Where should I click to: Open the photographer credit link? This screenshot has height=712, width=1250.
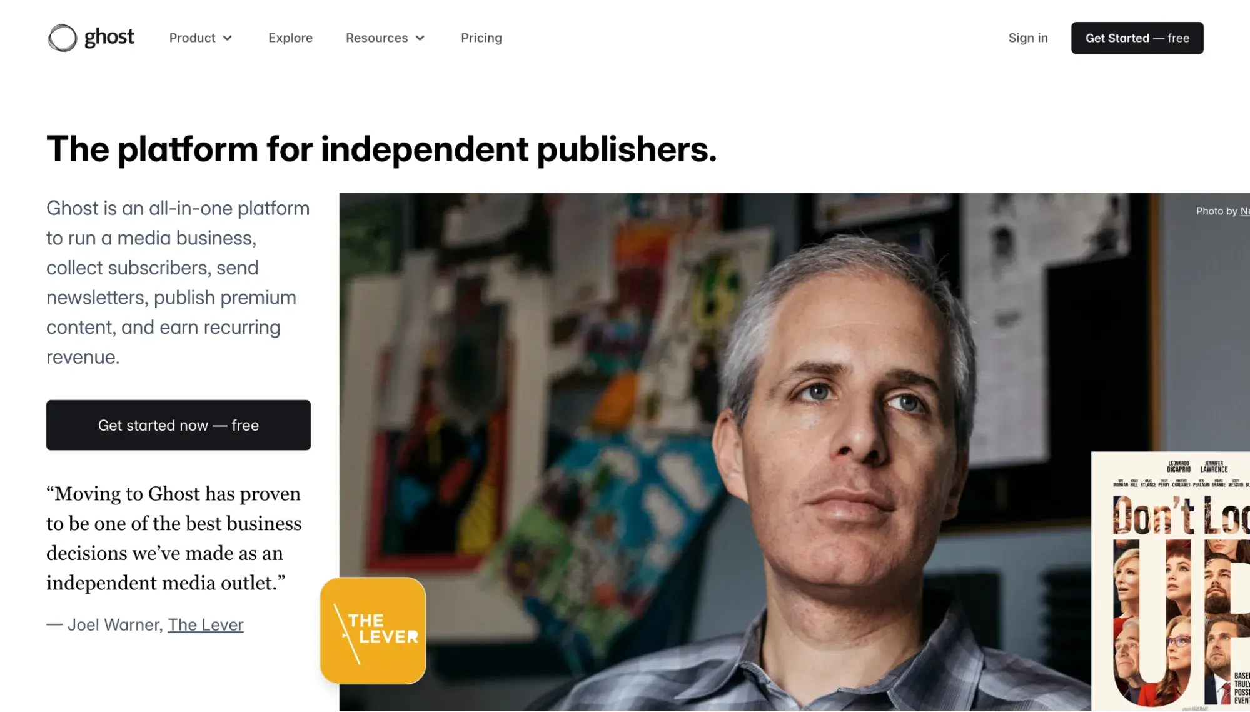[x=1245, y=211]
